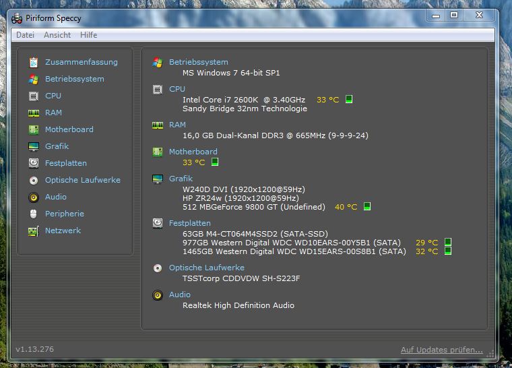
Task: Open Motherboard in the sidebar
Action: pyautogui.click(x=69, y=130)
